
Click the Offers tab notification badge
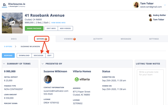pos(46,39)
